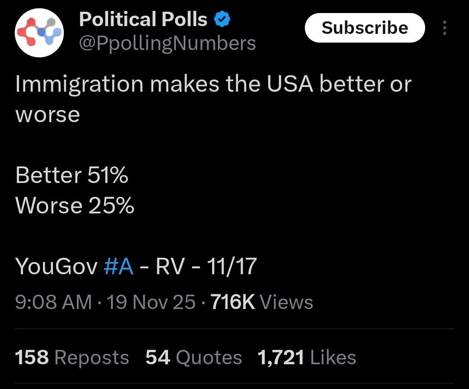Click the word 'YouGov' in the tweet
This screenshot has width=469, height=389.
[56, 266]
